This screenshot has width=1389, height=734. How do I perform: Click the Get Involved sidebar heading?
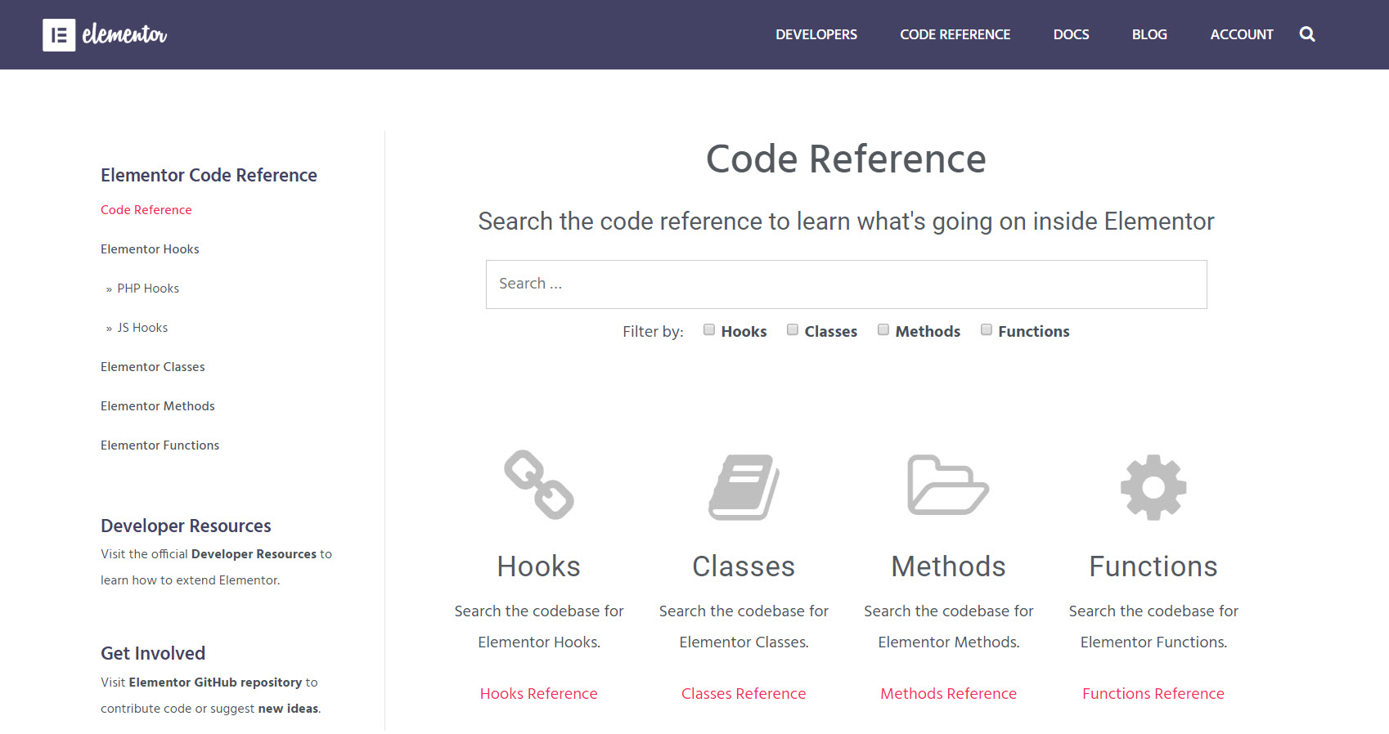point(153,653)
